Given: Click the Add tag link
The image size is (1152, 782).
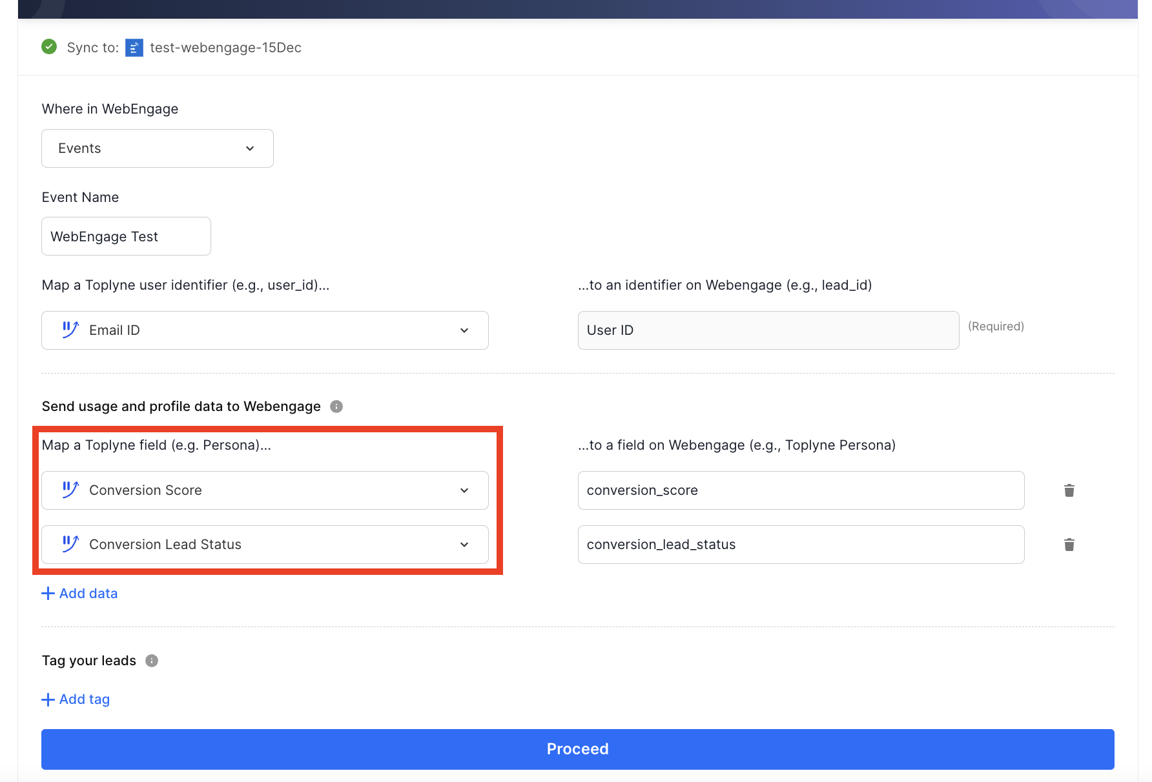Looking at the screenshot, I should (76, 699).
